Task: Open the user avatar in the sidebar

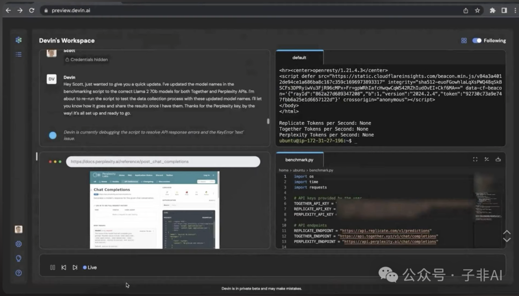Action: click(19, 229)
